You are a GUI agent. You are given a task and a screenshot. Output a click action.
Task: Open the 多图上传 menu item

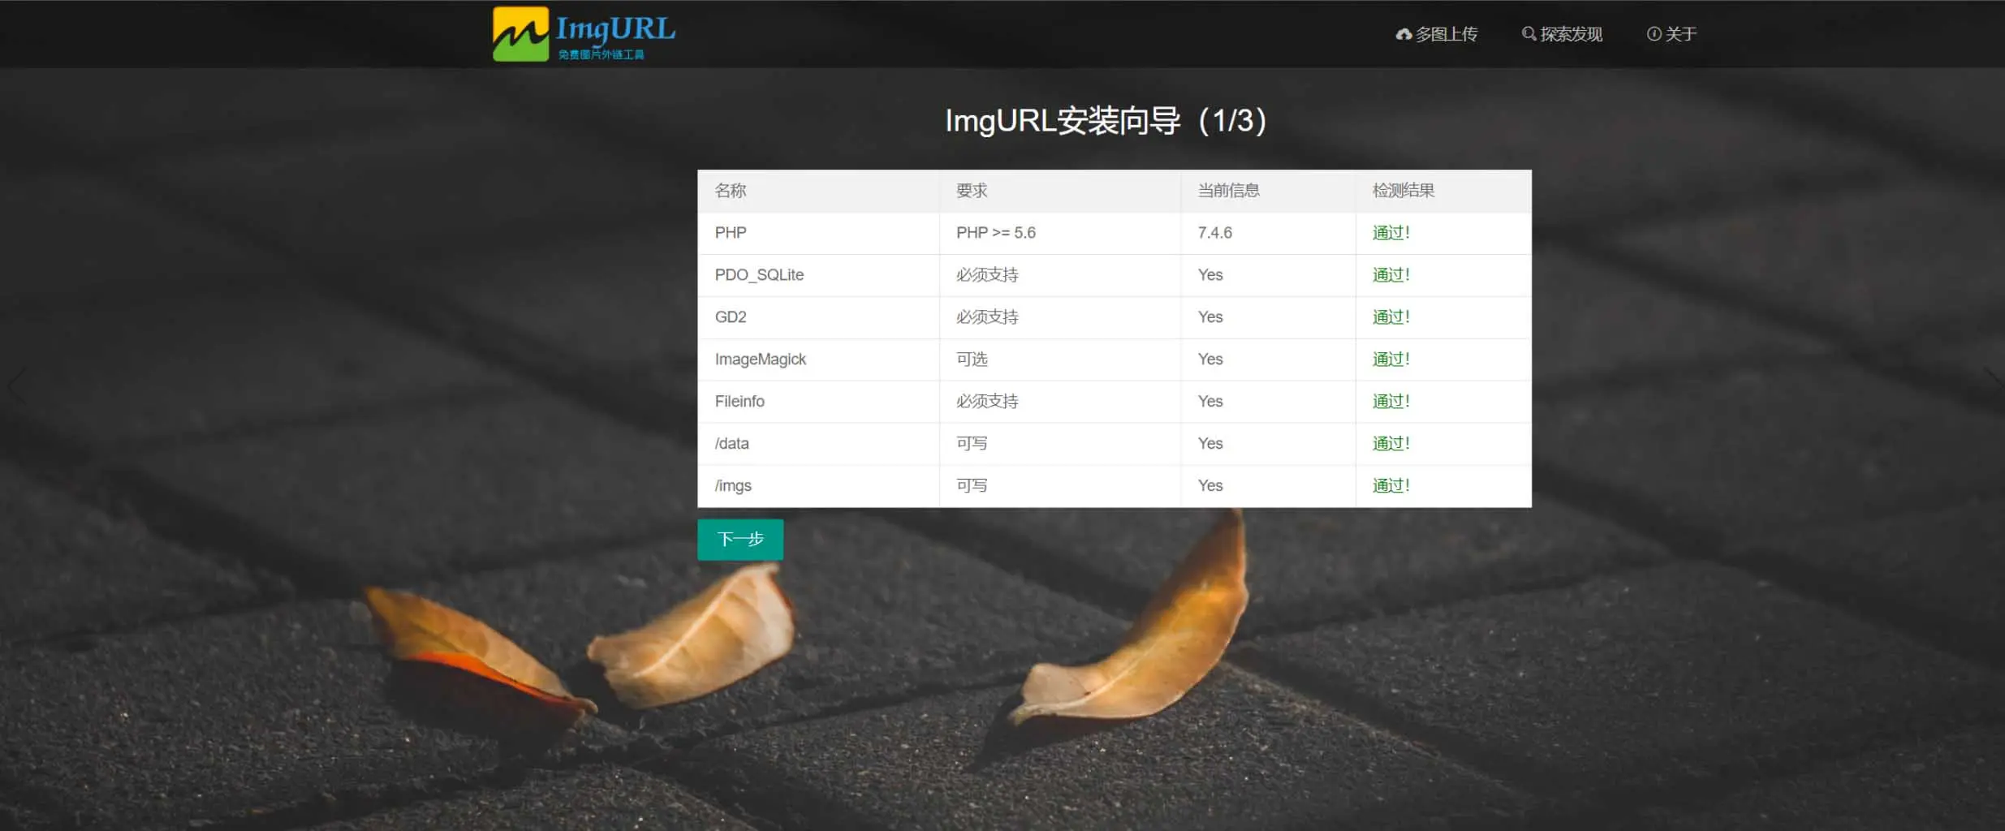click(1446, 34)
